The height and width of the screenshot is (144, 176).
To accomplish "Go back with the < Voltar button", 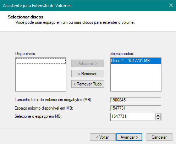I will (x=103, y=137).
